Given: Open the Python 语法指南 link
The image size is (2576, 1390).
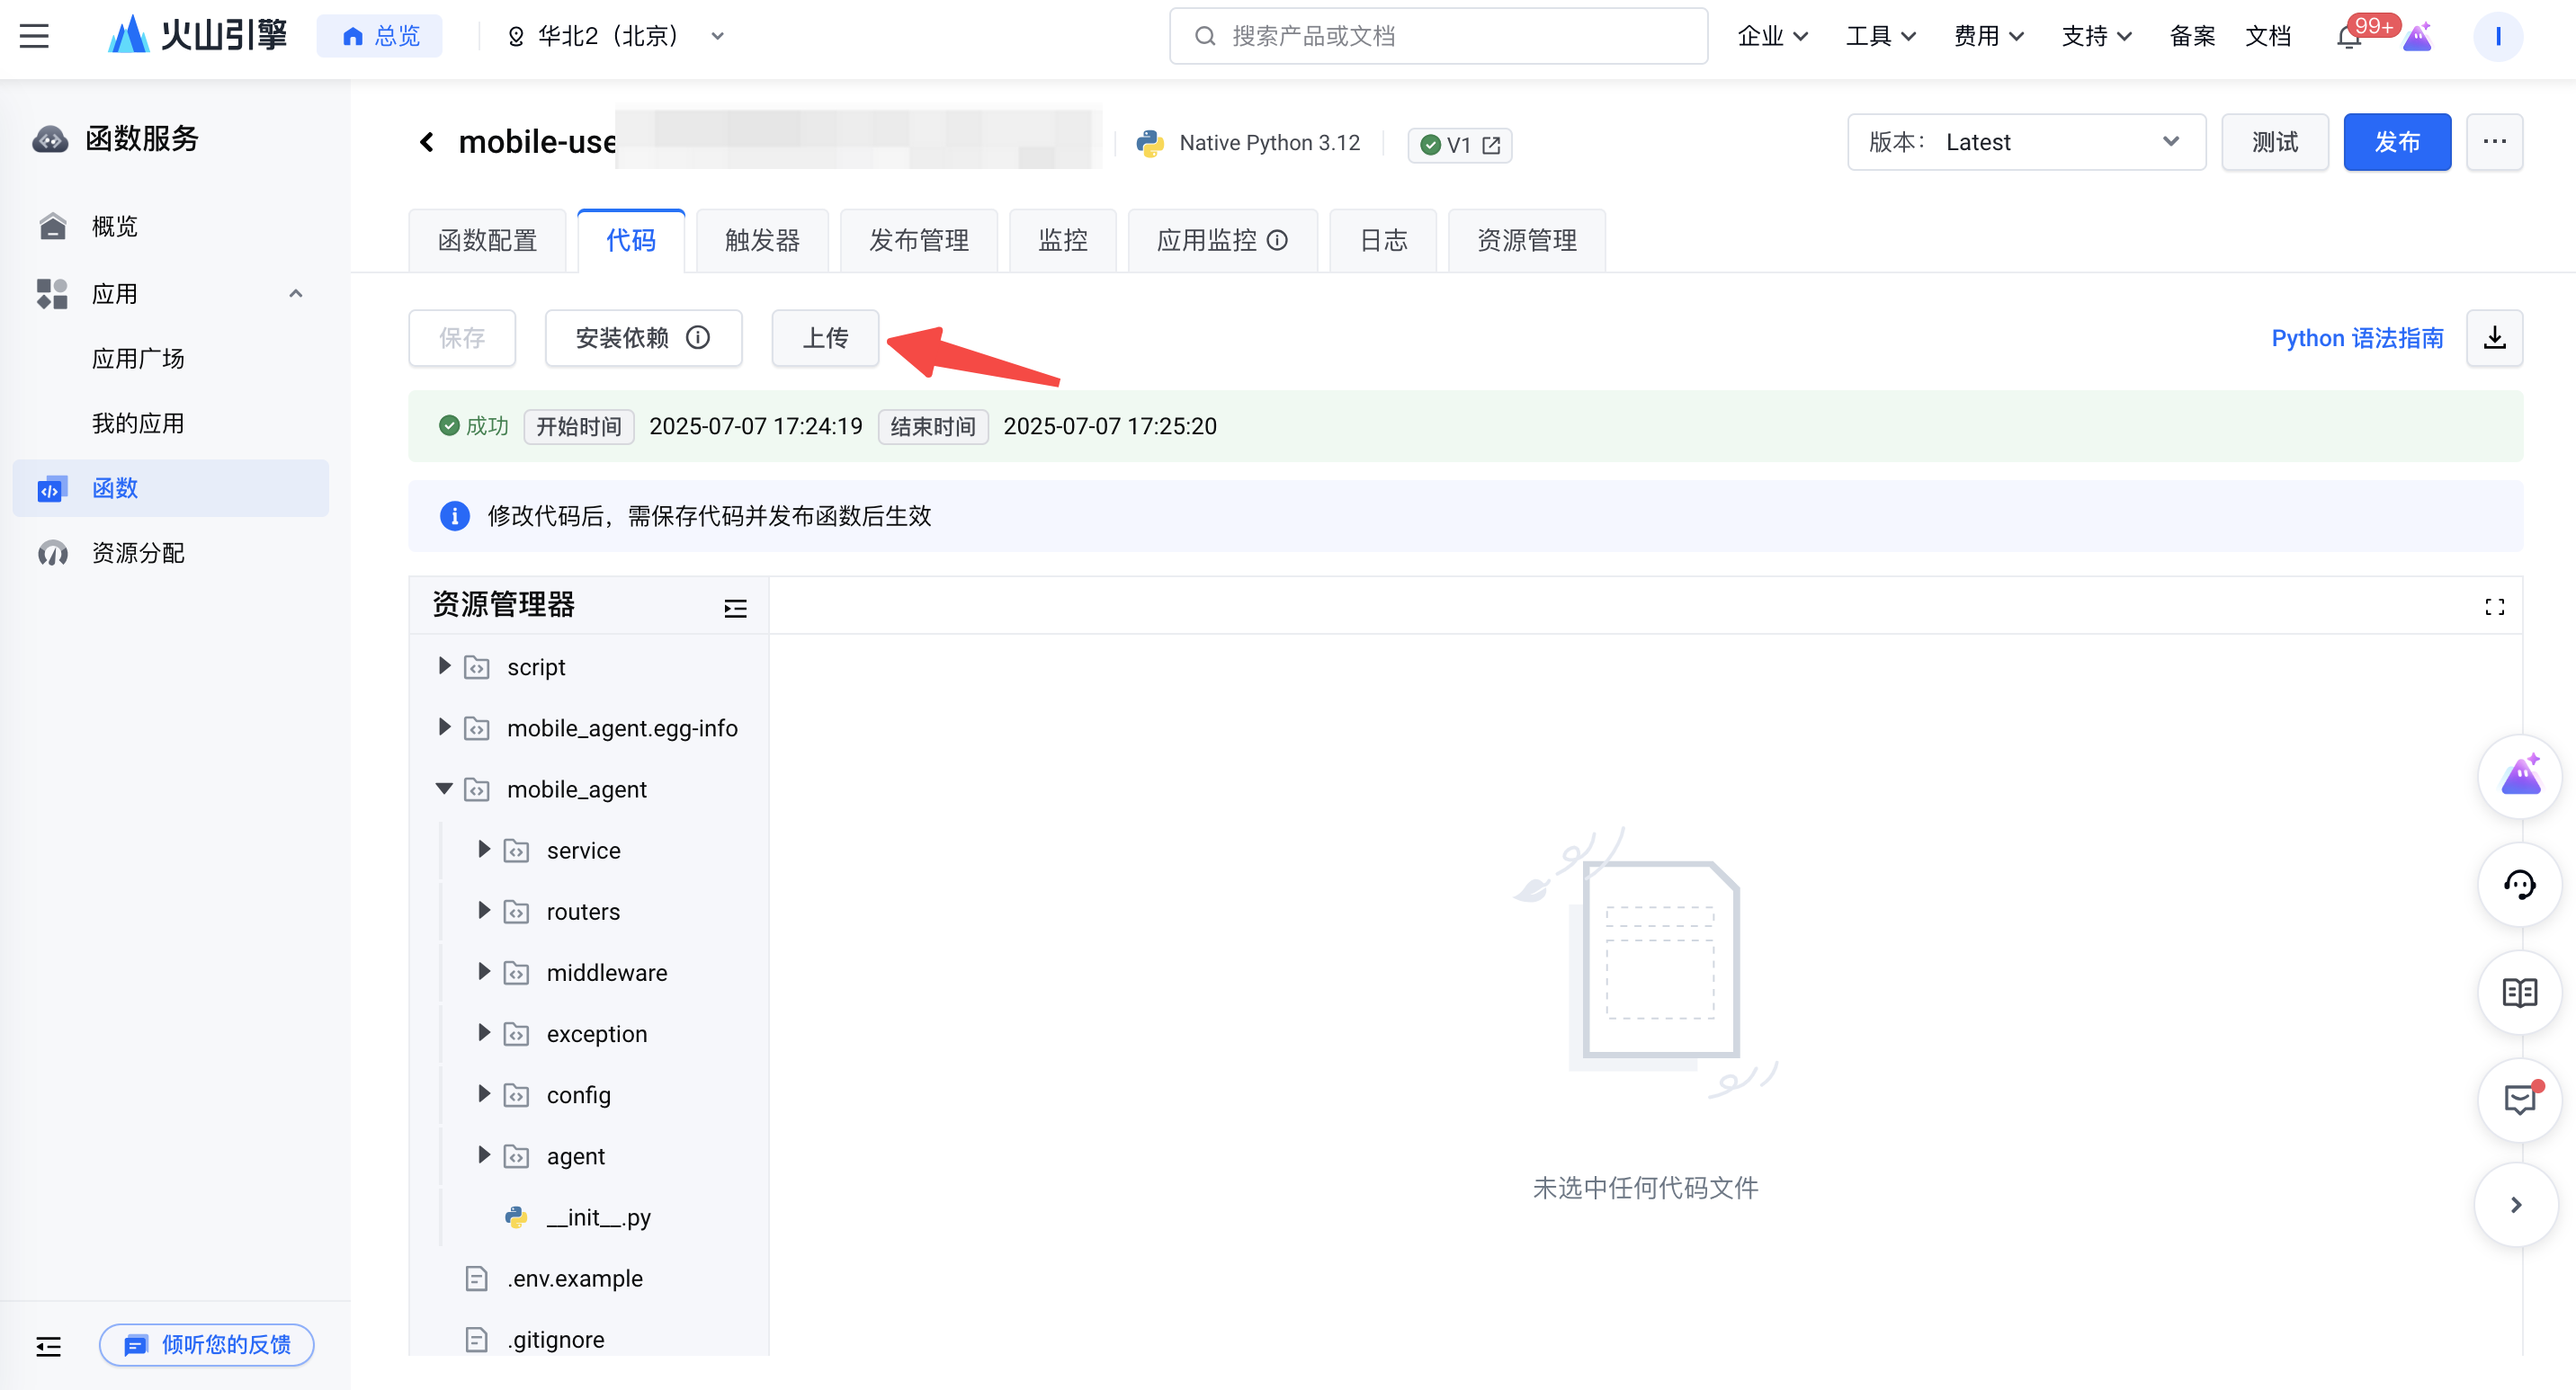Looking at the screenshot, I should pyautogui.click(x=2357, y=338).
